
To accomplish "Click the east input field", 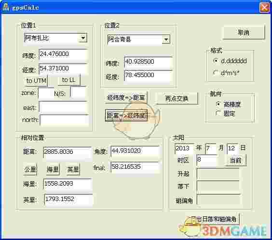I will [x=64, y=107].
